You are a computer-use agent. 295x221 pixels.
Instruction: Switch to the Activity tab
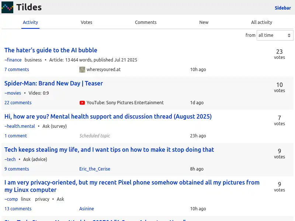point(30,22)
